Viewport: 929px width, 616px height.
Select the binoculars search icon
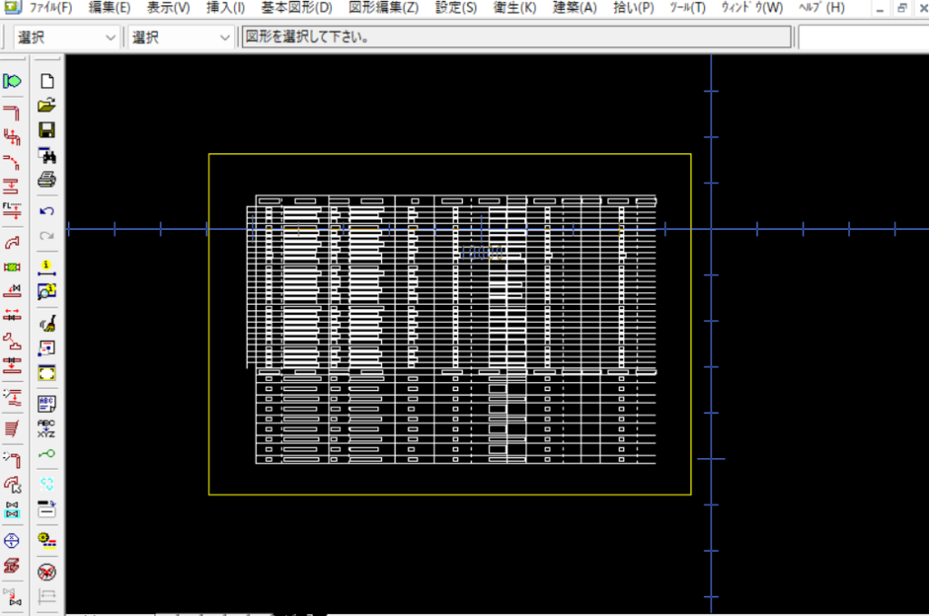[46, 155]
